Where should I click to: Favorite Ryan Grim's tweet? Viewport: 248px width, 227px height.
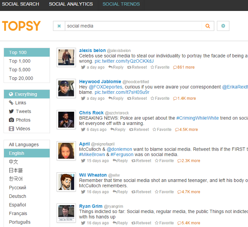point(164,223)
